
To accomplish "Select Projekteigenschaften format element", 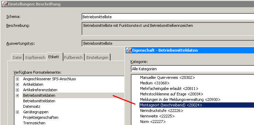I will [41, 117].
